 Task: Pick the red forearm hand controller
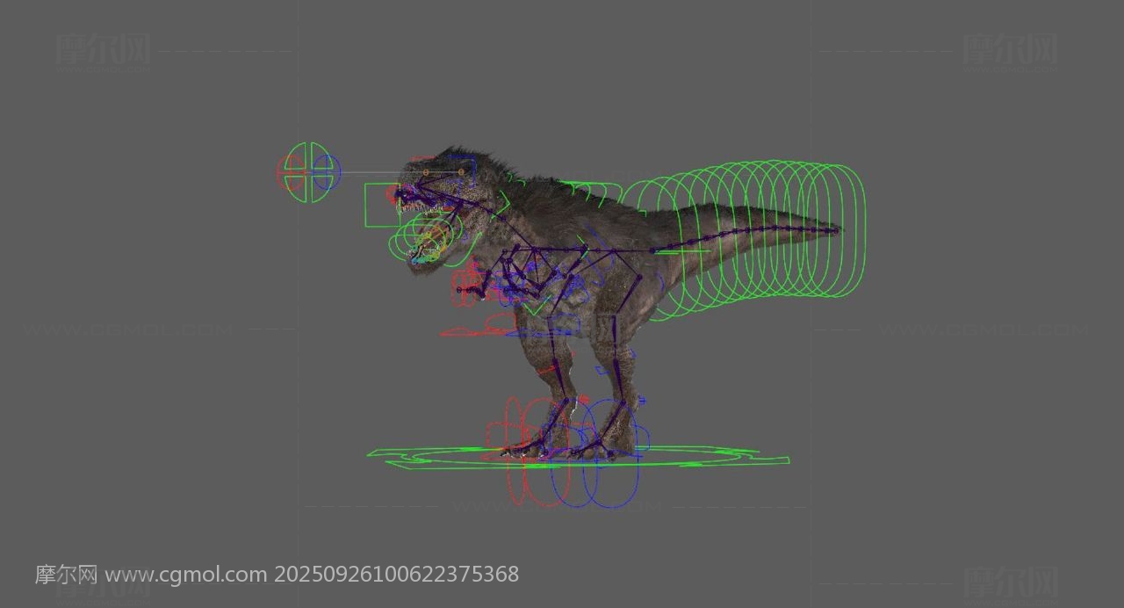point(459,287)
